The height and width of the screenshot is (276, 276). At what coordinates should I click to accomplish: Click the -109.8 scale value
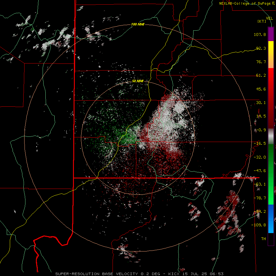259,225
